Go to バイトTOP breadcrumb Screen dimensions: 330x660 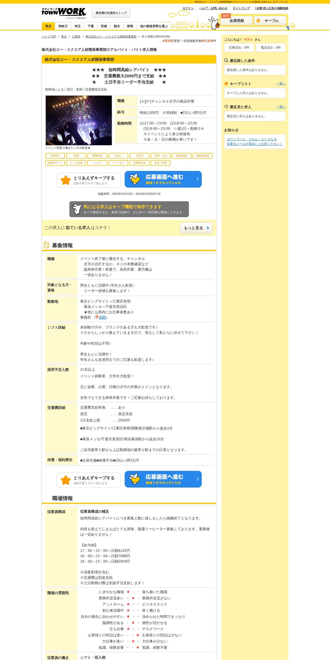(49, 36)
